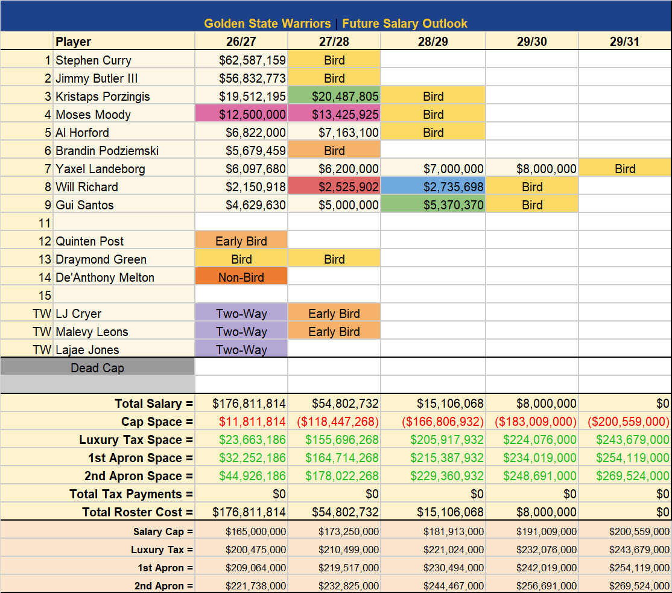Click the Golden State Warriors title header
672x593 pixels.
[x=335, y=23]
